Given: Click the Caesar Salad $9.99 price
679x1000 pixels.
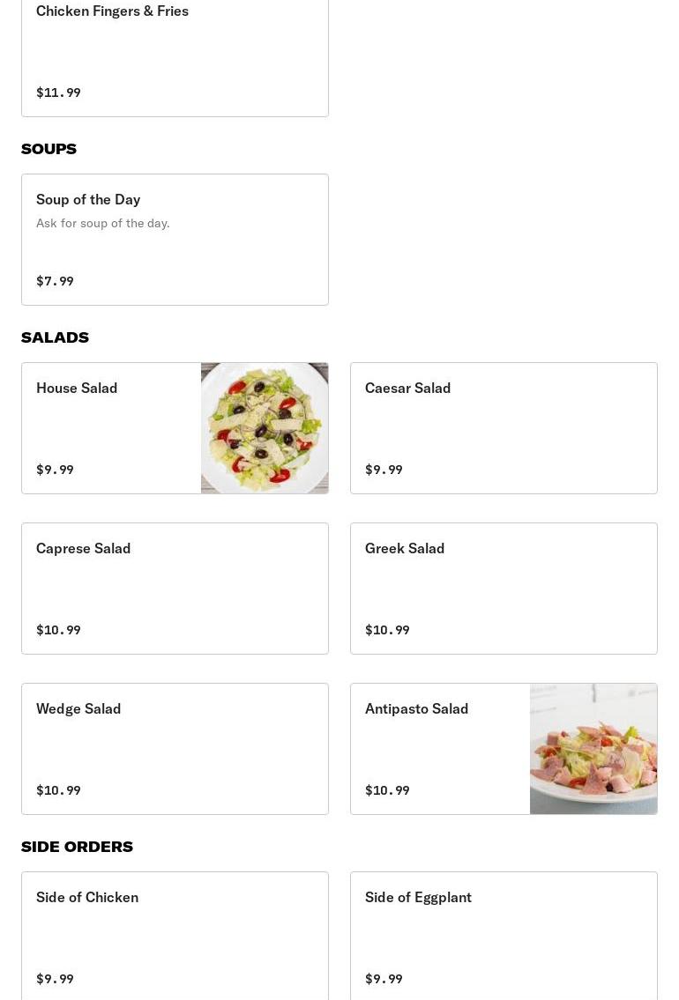Looking at the screenshot, I should point(384,470).
